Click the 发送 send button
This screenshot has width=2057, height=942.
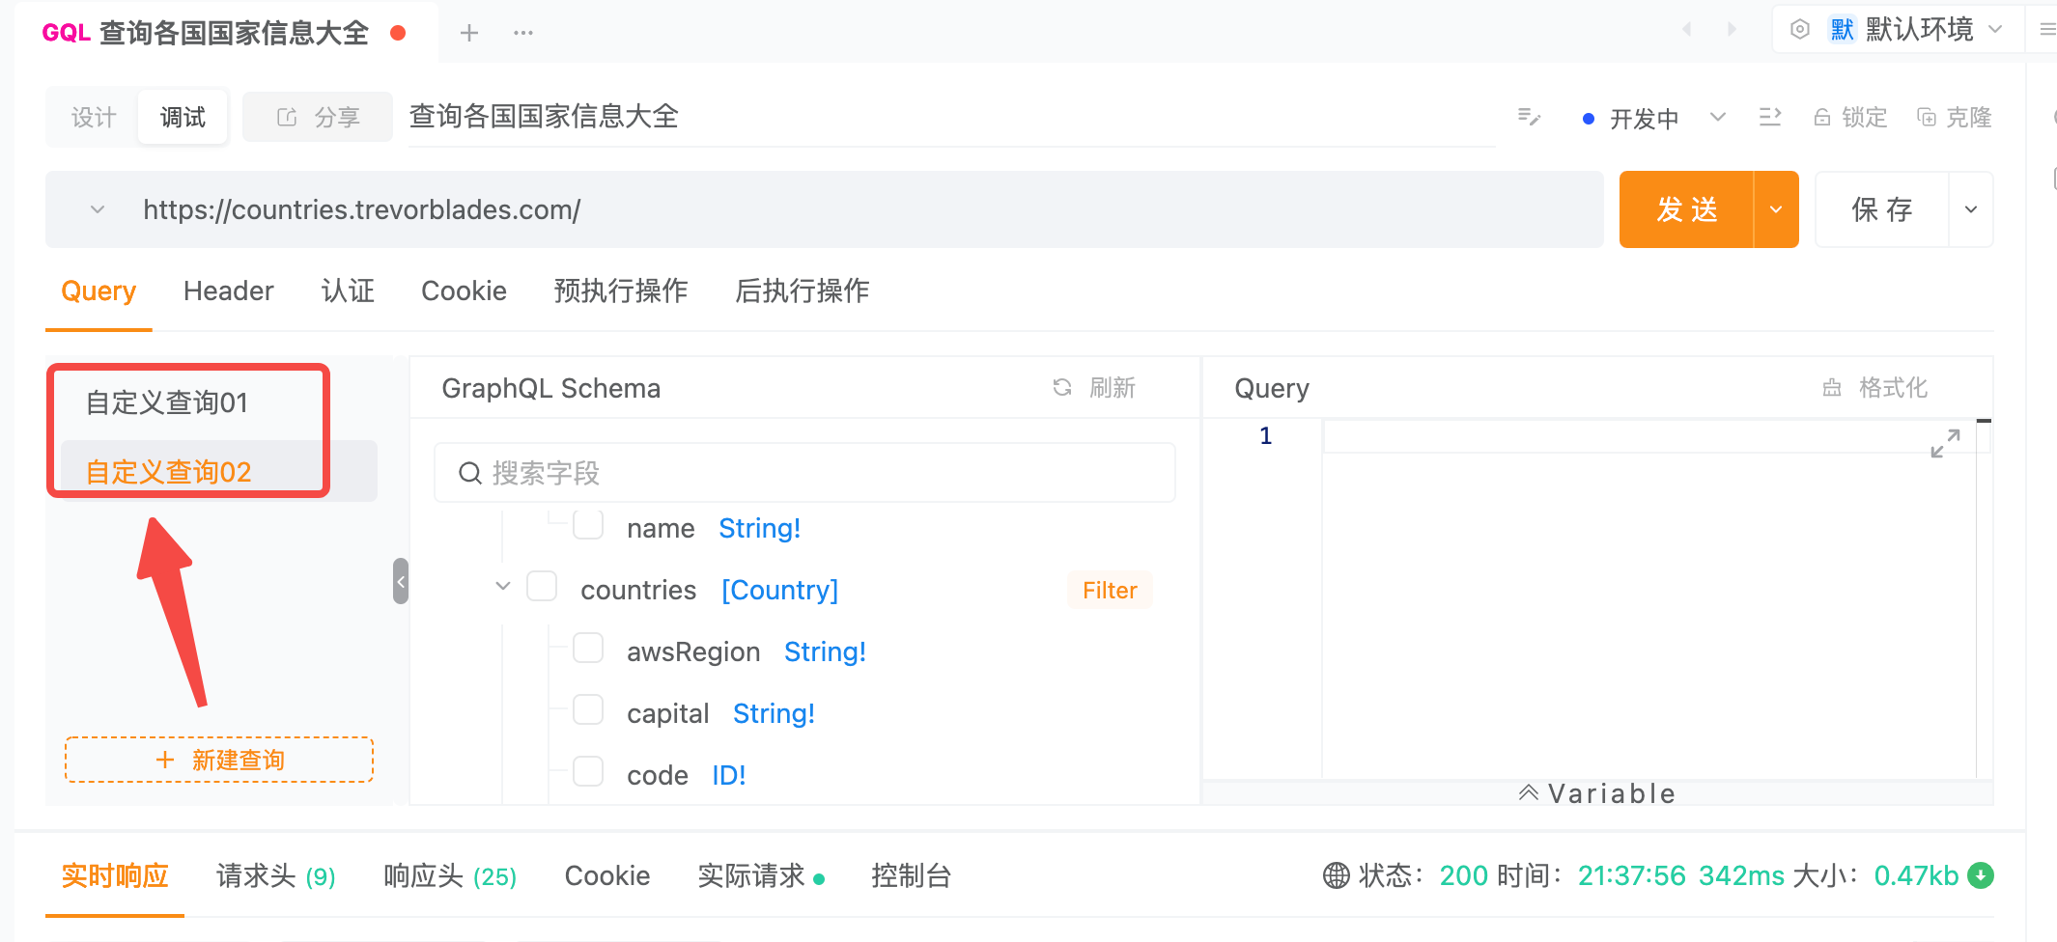tap(1683, 209)
